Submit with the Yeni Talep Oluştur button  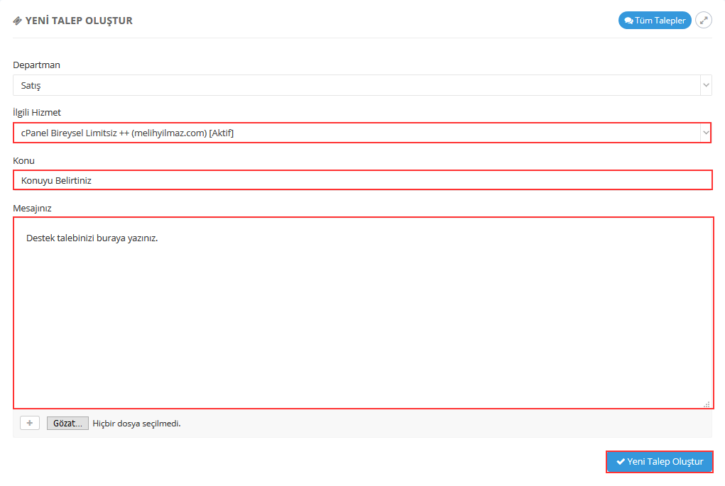point(660,462)
